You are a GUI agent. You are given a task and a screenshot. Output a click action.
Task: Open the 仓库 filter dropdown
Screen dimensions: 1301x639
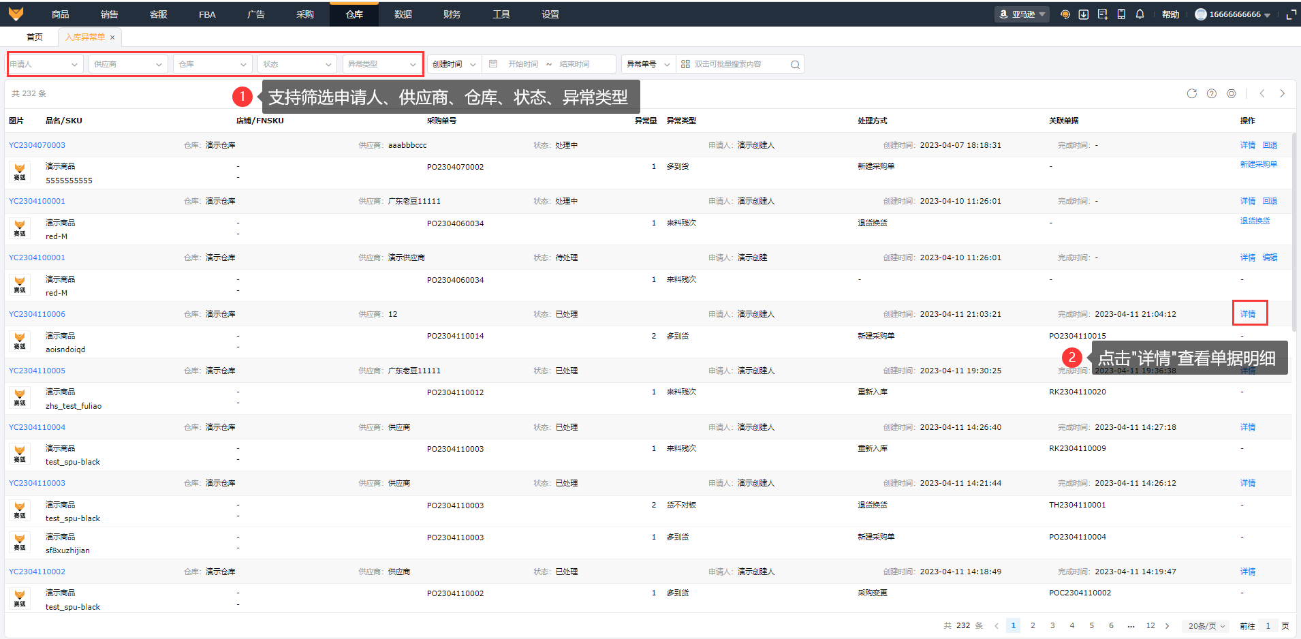[213, 64]
